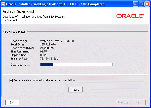Click the Total Bytes value 135,729,478
Viewport: 151px width, 108px height.
pos(48,44)
